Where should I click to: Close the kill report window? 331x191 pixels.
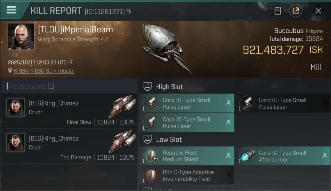click(318, 11)
